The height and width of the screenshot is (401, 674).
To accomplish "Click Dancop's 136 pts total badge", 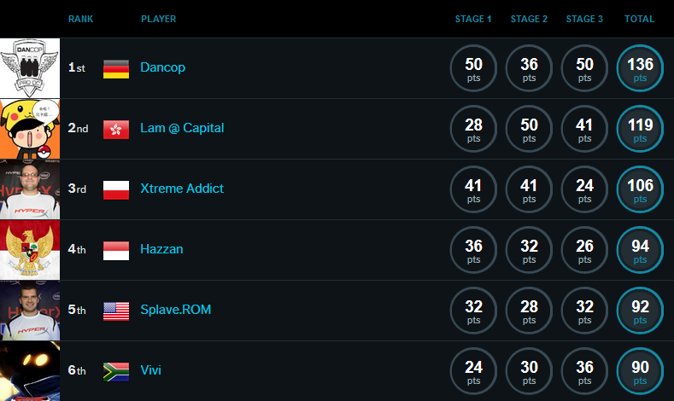I will (640, 68).
